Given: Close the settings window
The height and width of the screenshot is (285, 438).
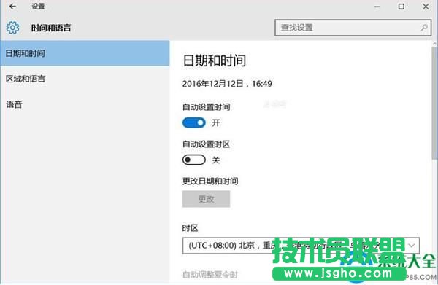Looking at the screenshot, I should (x=426, y=7).
